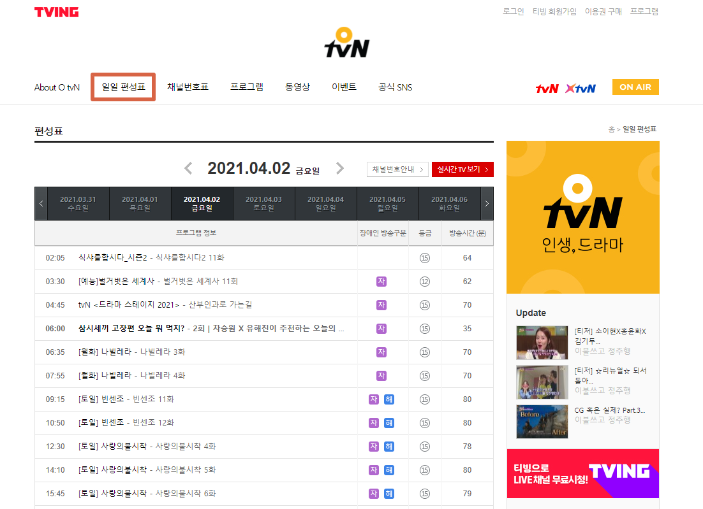
Task: Click the large tvN logo in the header
Action: click(346, 43)
